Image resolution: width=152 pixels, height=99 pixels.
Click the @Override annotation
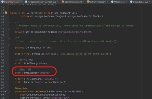point(21,88)
